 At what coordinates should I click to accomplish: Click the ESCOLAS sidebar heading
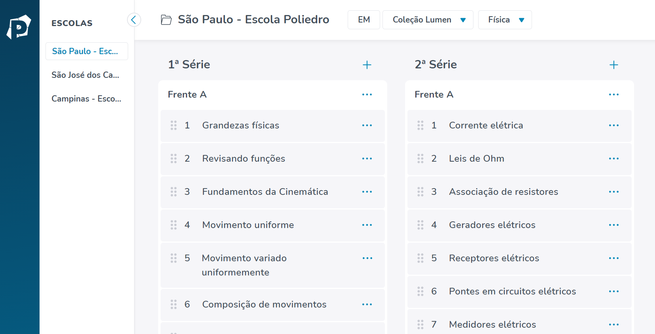[72, 23]
